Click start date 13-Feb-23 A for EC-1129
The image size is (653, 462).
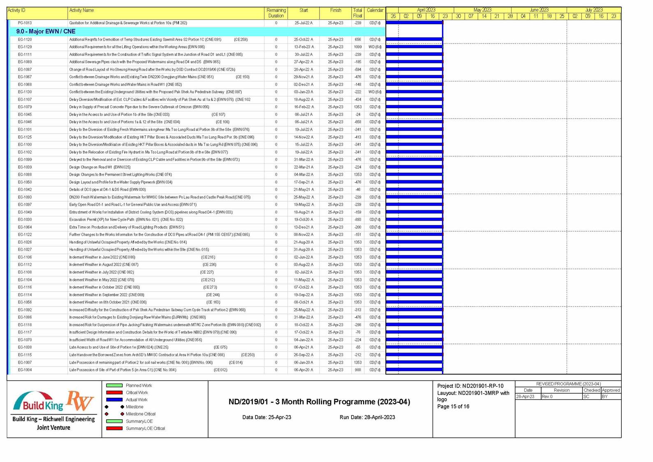(304, 47)
